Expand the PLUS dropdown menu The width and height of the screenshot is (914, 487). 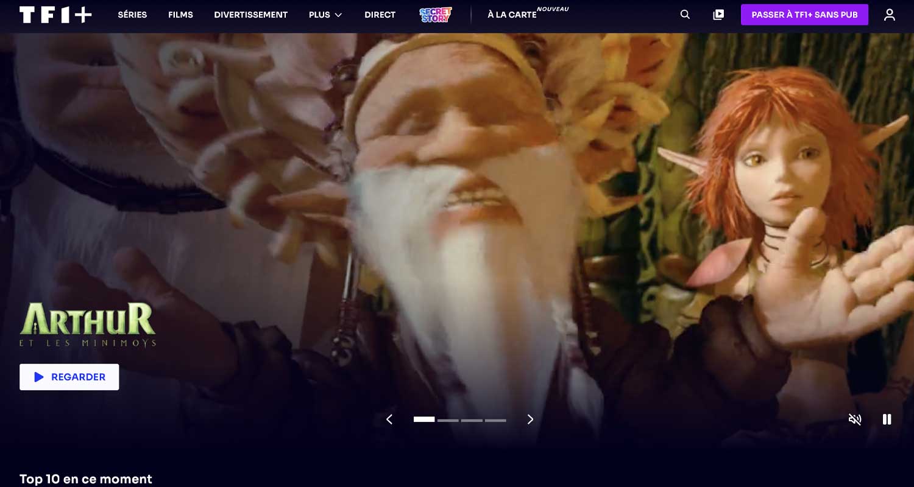[325, 15]
